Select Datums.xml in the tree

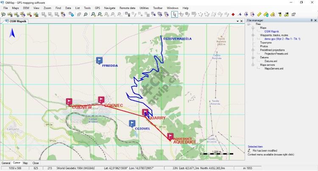point(271,61)
